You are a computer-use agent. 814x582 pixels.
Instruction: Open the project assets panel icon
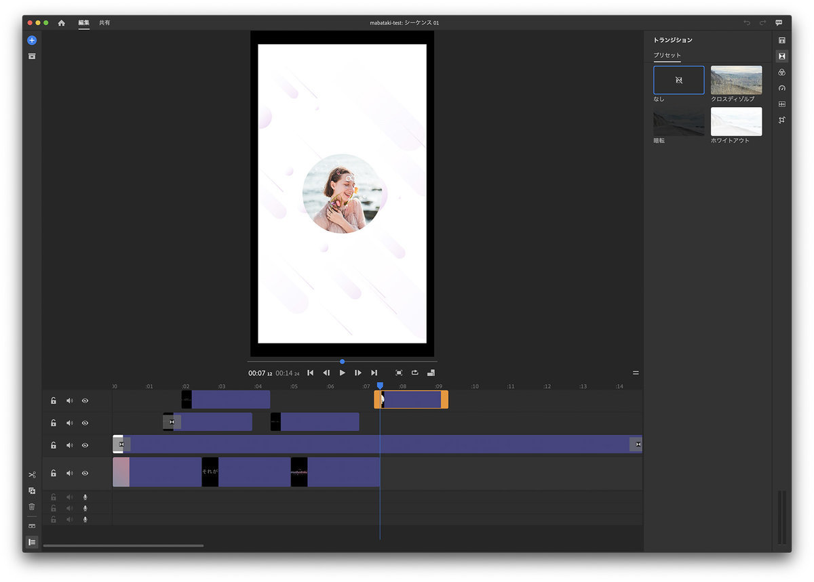(32, 56)
